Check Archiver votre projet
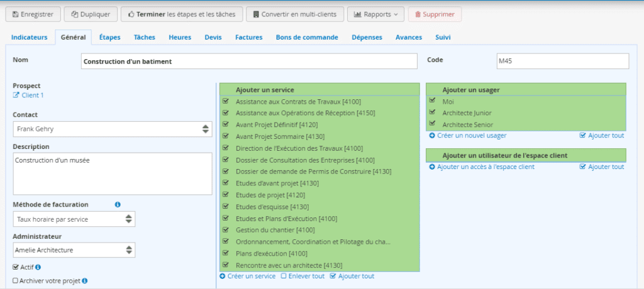 point(15,281)
